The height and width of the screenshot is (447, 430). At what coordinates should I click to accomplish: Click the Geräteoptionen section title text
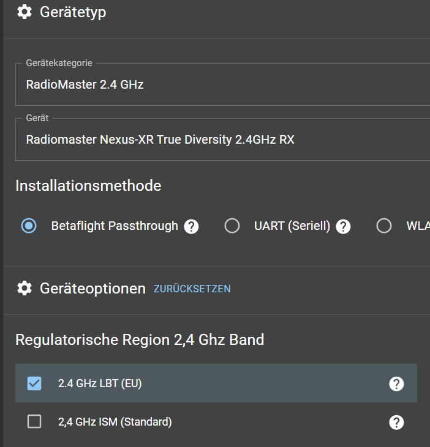click(x=92, y=288)
